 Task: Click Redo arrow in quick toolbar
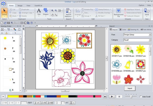pyautogui.click(x=18, y=23)
